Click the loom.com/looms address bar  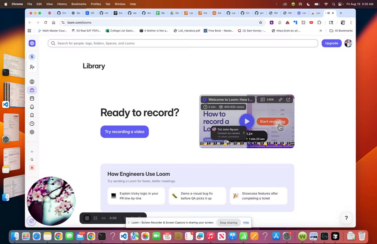click(162, 22)
